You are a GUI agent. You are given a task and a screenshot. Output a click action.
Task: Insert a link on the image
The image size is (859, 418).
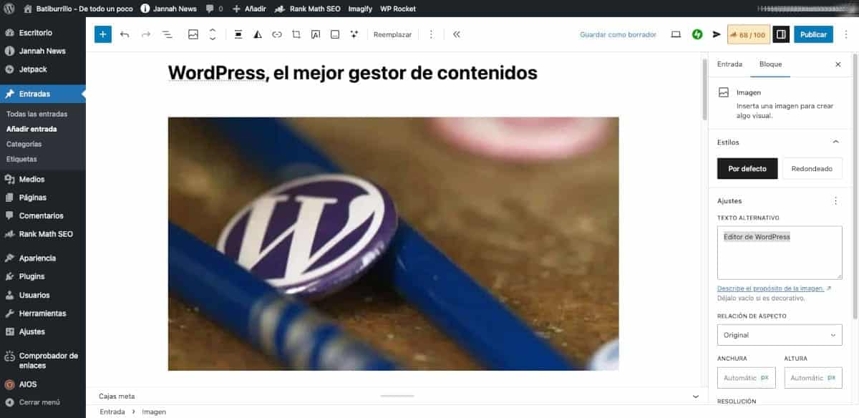pos(277,34)
